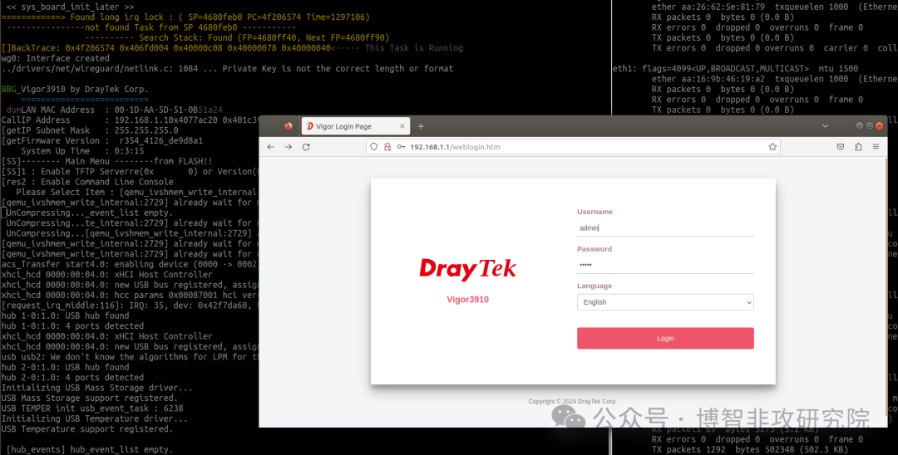This screenshot has width=898, height=455.
Task: Click the Password label
Action: click(595, 248)
